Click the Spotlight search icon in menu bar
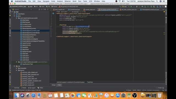The height and width of the screenshot is (99, 176). 157,1
